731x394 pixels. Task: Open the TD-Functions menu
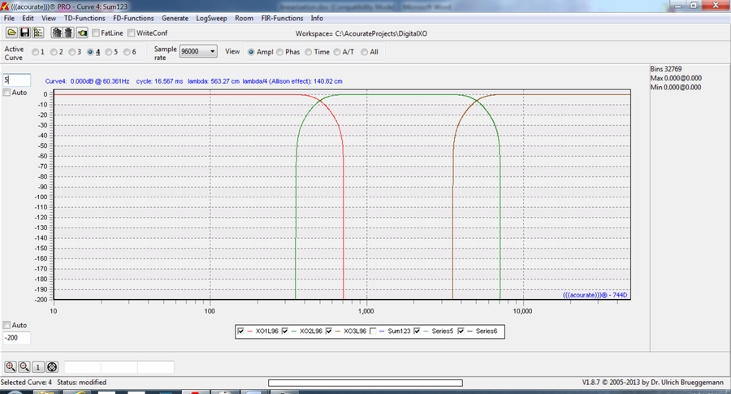click(x=84, y=18)
